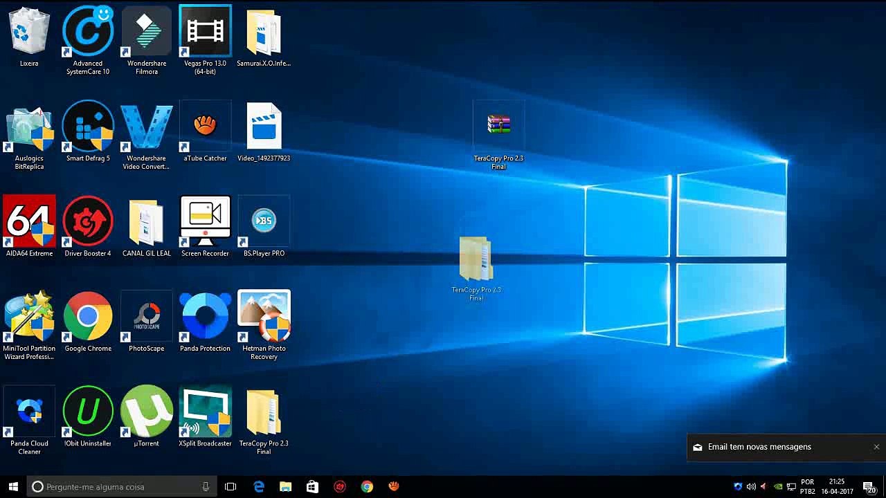Select the TeraCopy Pro 2.3 Final WinRAR archive
The height and width of the screenshot is (498, 886).
(x=498, y=136)
